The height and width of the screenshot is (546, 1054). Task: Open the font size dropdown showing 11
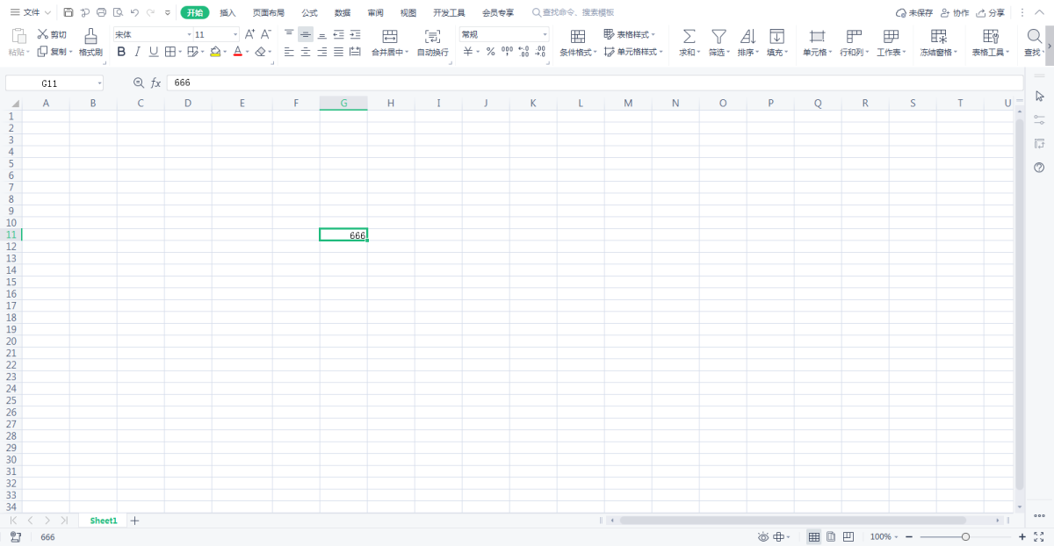[235, 34]
